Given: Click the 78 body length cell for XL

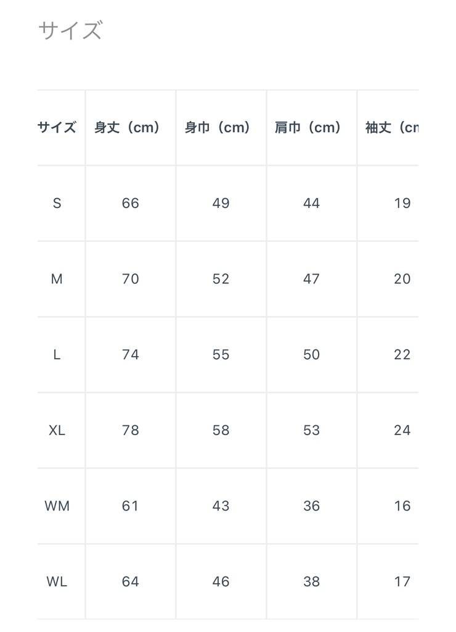Looking at the screenshot, I should [x=131, y=430].
